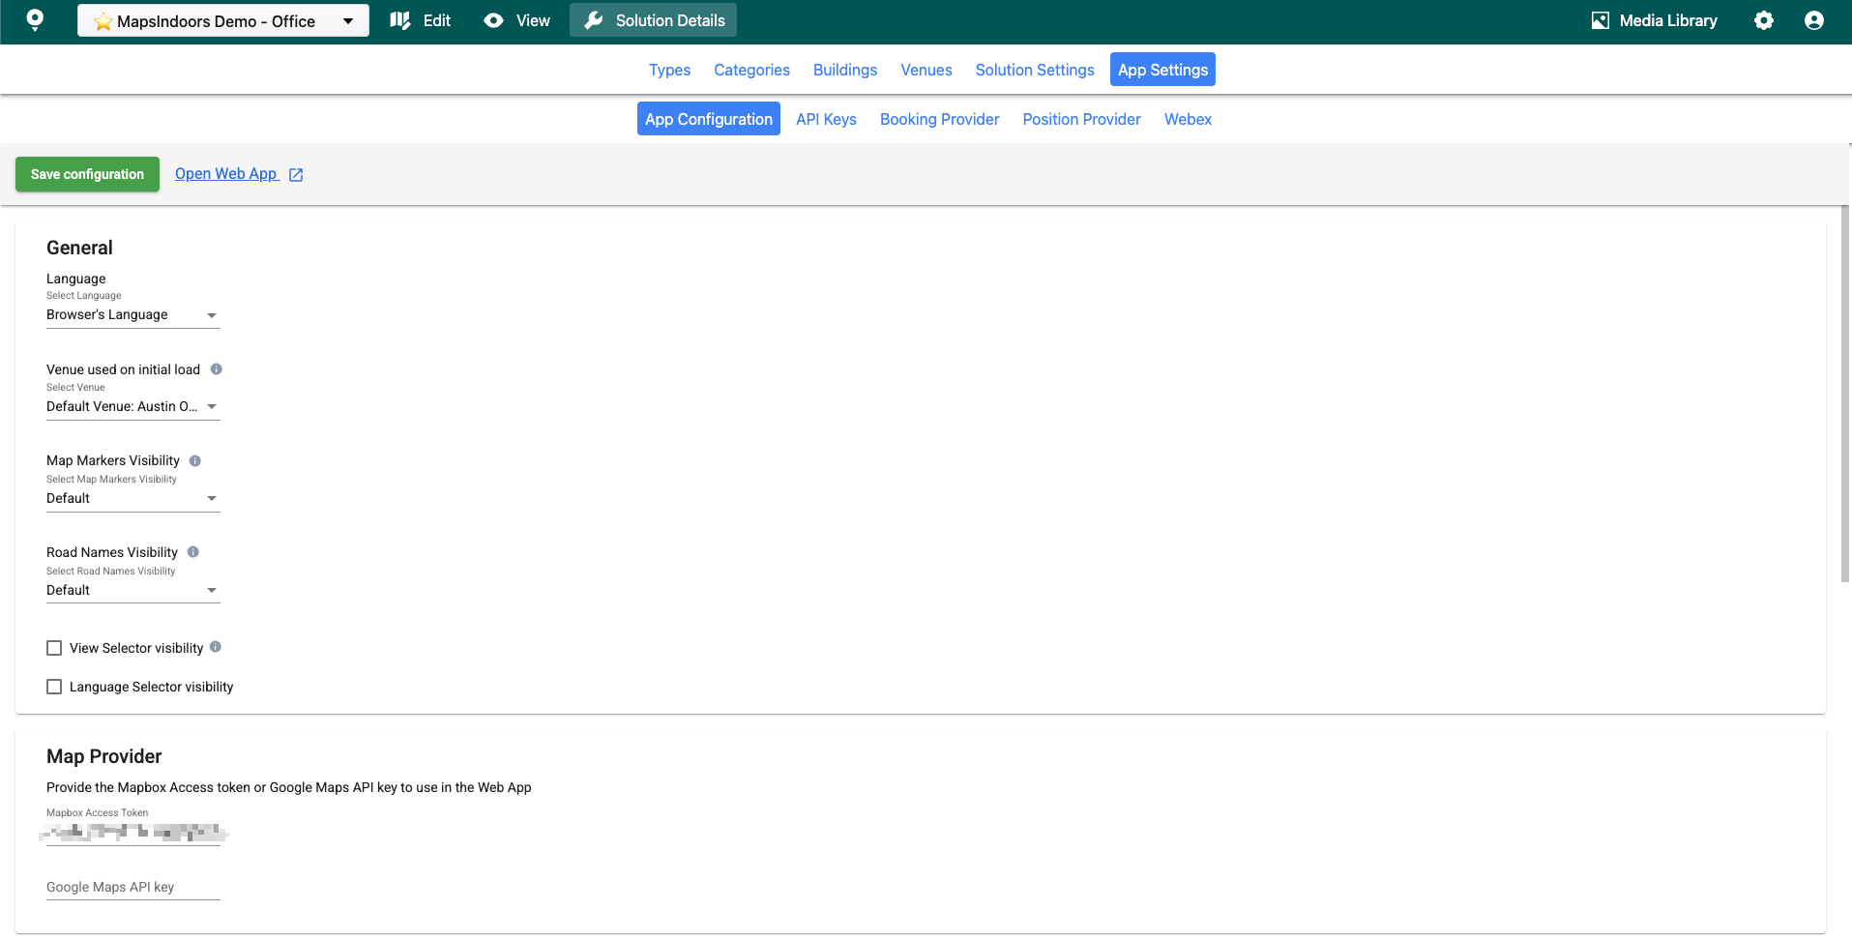Open the Default Venue selection dropdown

132,407
